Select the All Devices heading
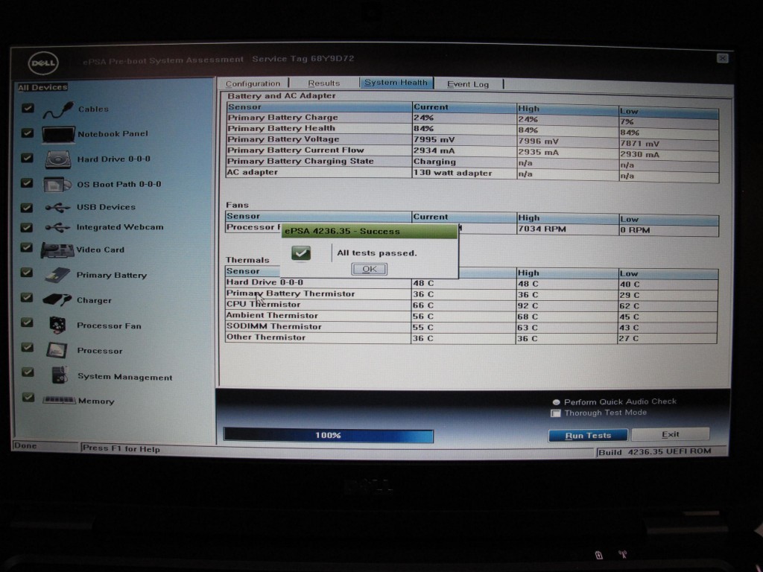 (42, 88)
